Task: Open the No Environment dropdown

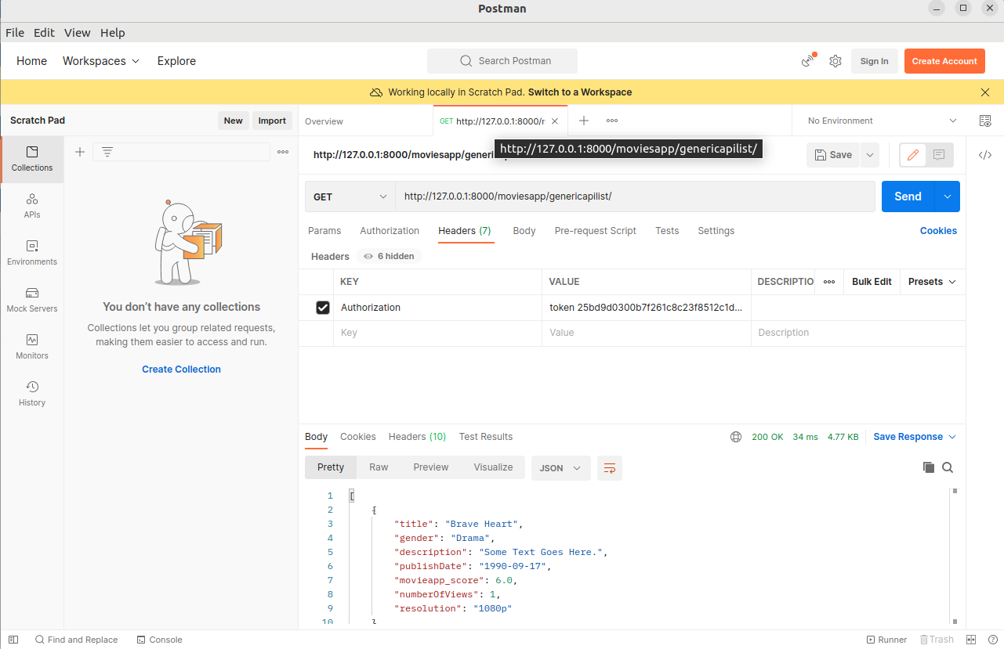Action: (882, 121)
